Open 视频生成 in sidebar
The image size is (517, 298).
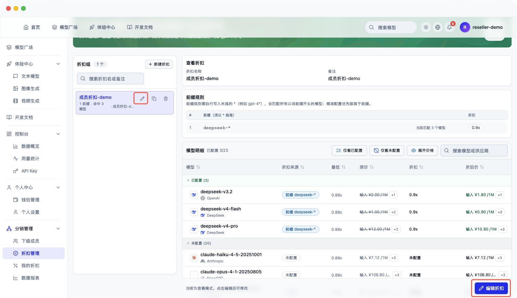pyautogui.click(x=34, y=101)
